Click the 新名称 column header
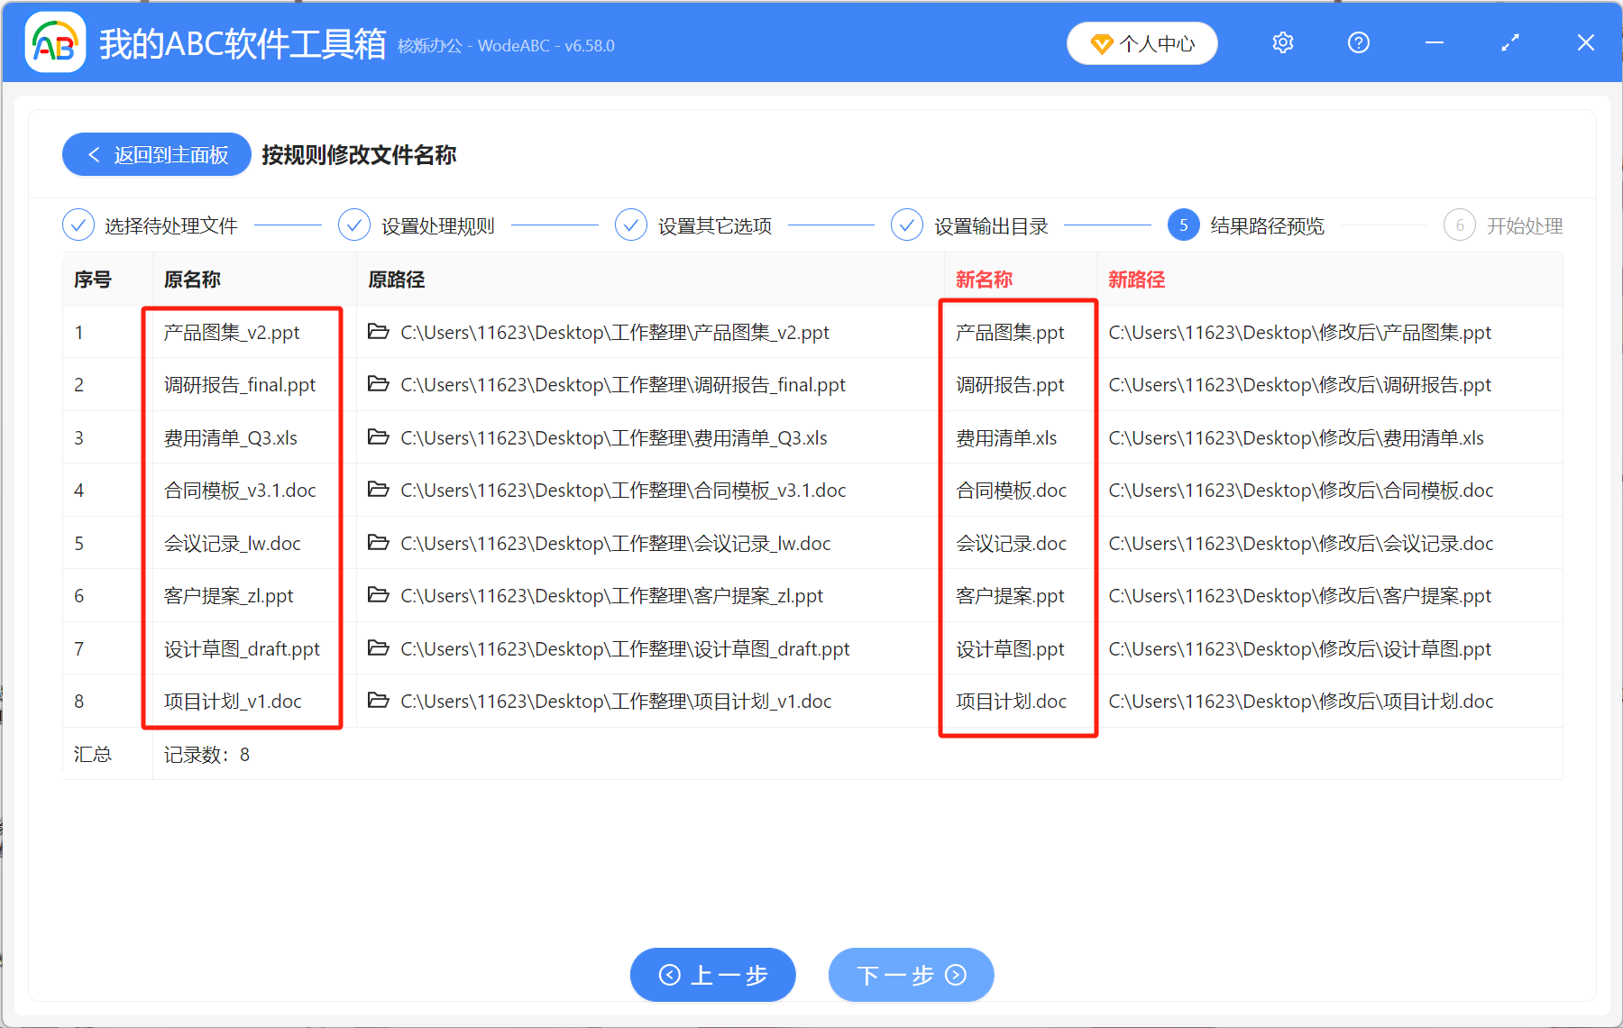Viewport: 1623px width, 1028px height. coord(984,280)
